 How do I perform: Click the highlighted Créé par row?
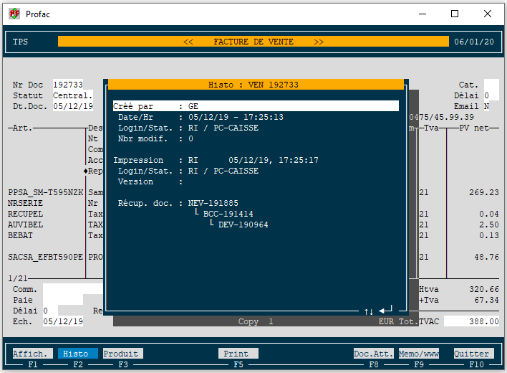255,106
